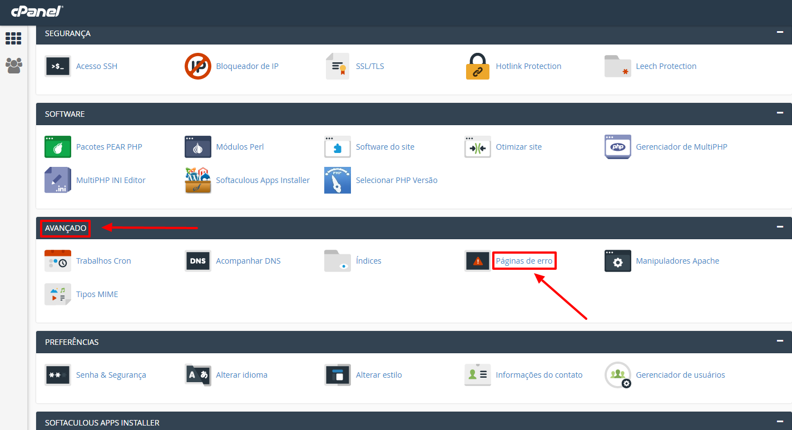Open the Selecionar PHP Versão link
The height and width of the screenshot is (430, 792).
[397, 180]
